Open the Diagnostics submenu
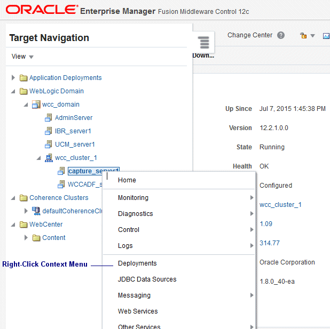Screen dimensions: 330x329 click(x=179, y=214)
